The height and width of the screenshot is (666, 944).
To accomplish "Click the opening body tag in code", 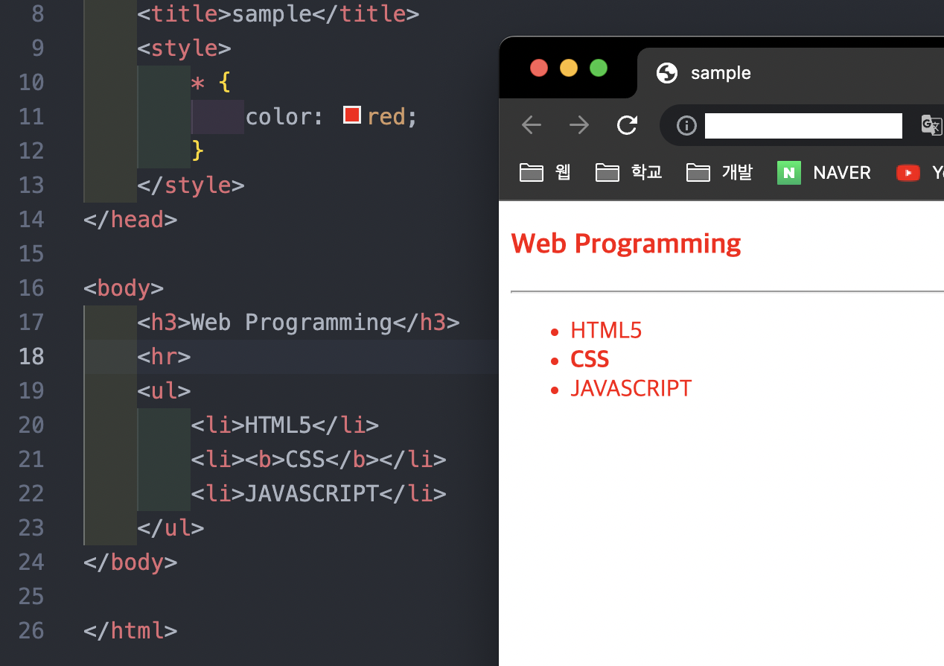I will tap(124, 288).
